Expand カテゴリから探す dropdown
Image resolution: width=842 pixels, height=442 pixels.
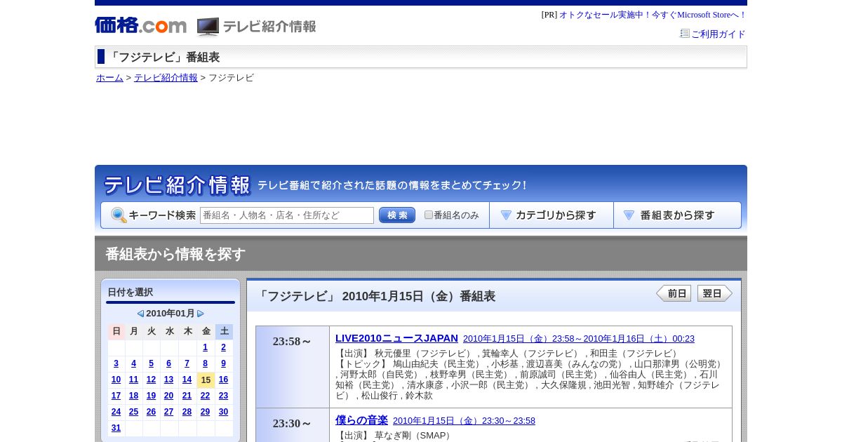pos(552,215)
